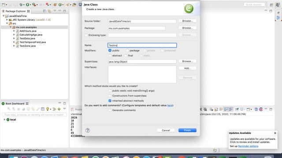The image size is (282, 158).
Task: Select the Boot Dashboard tab
Action: 15,104
